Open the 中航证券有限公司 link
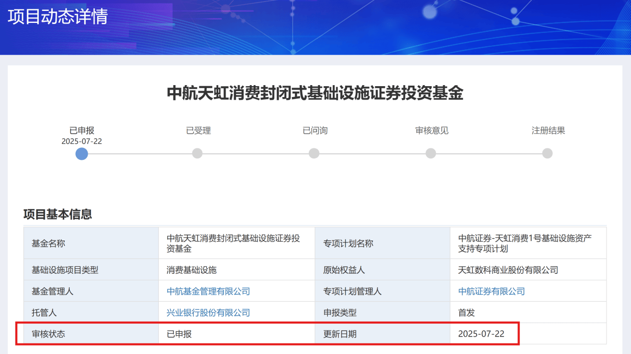The image size is (631, 354). [492, 291]
